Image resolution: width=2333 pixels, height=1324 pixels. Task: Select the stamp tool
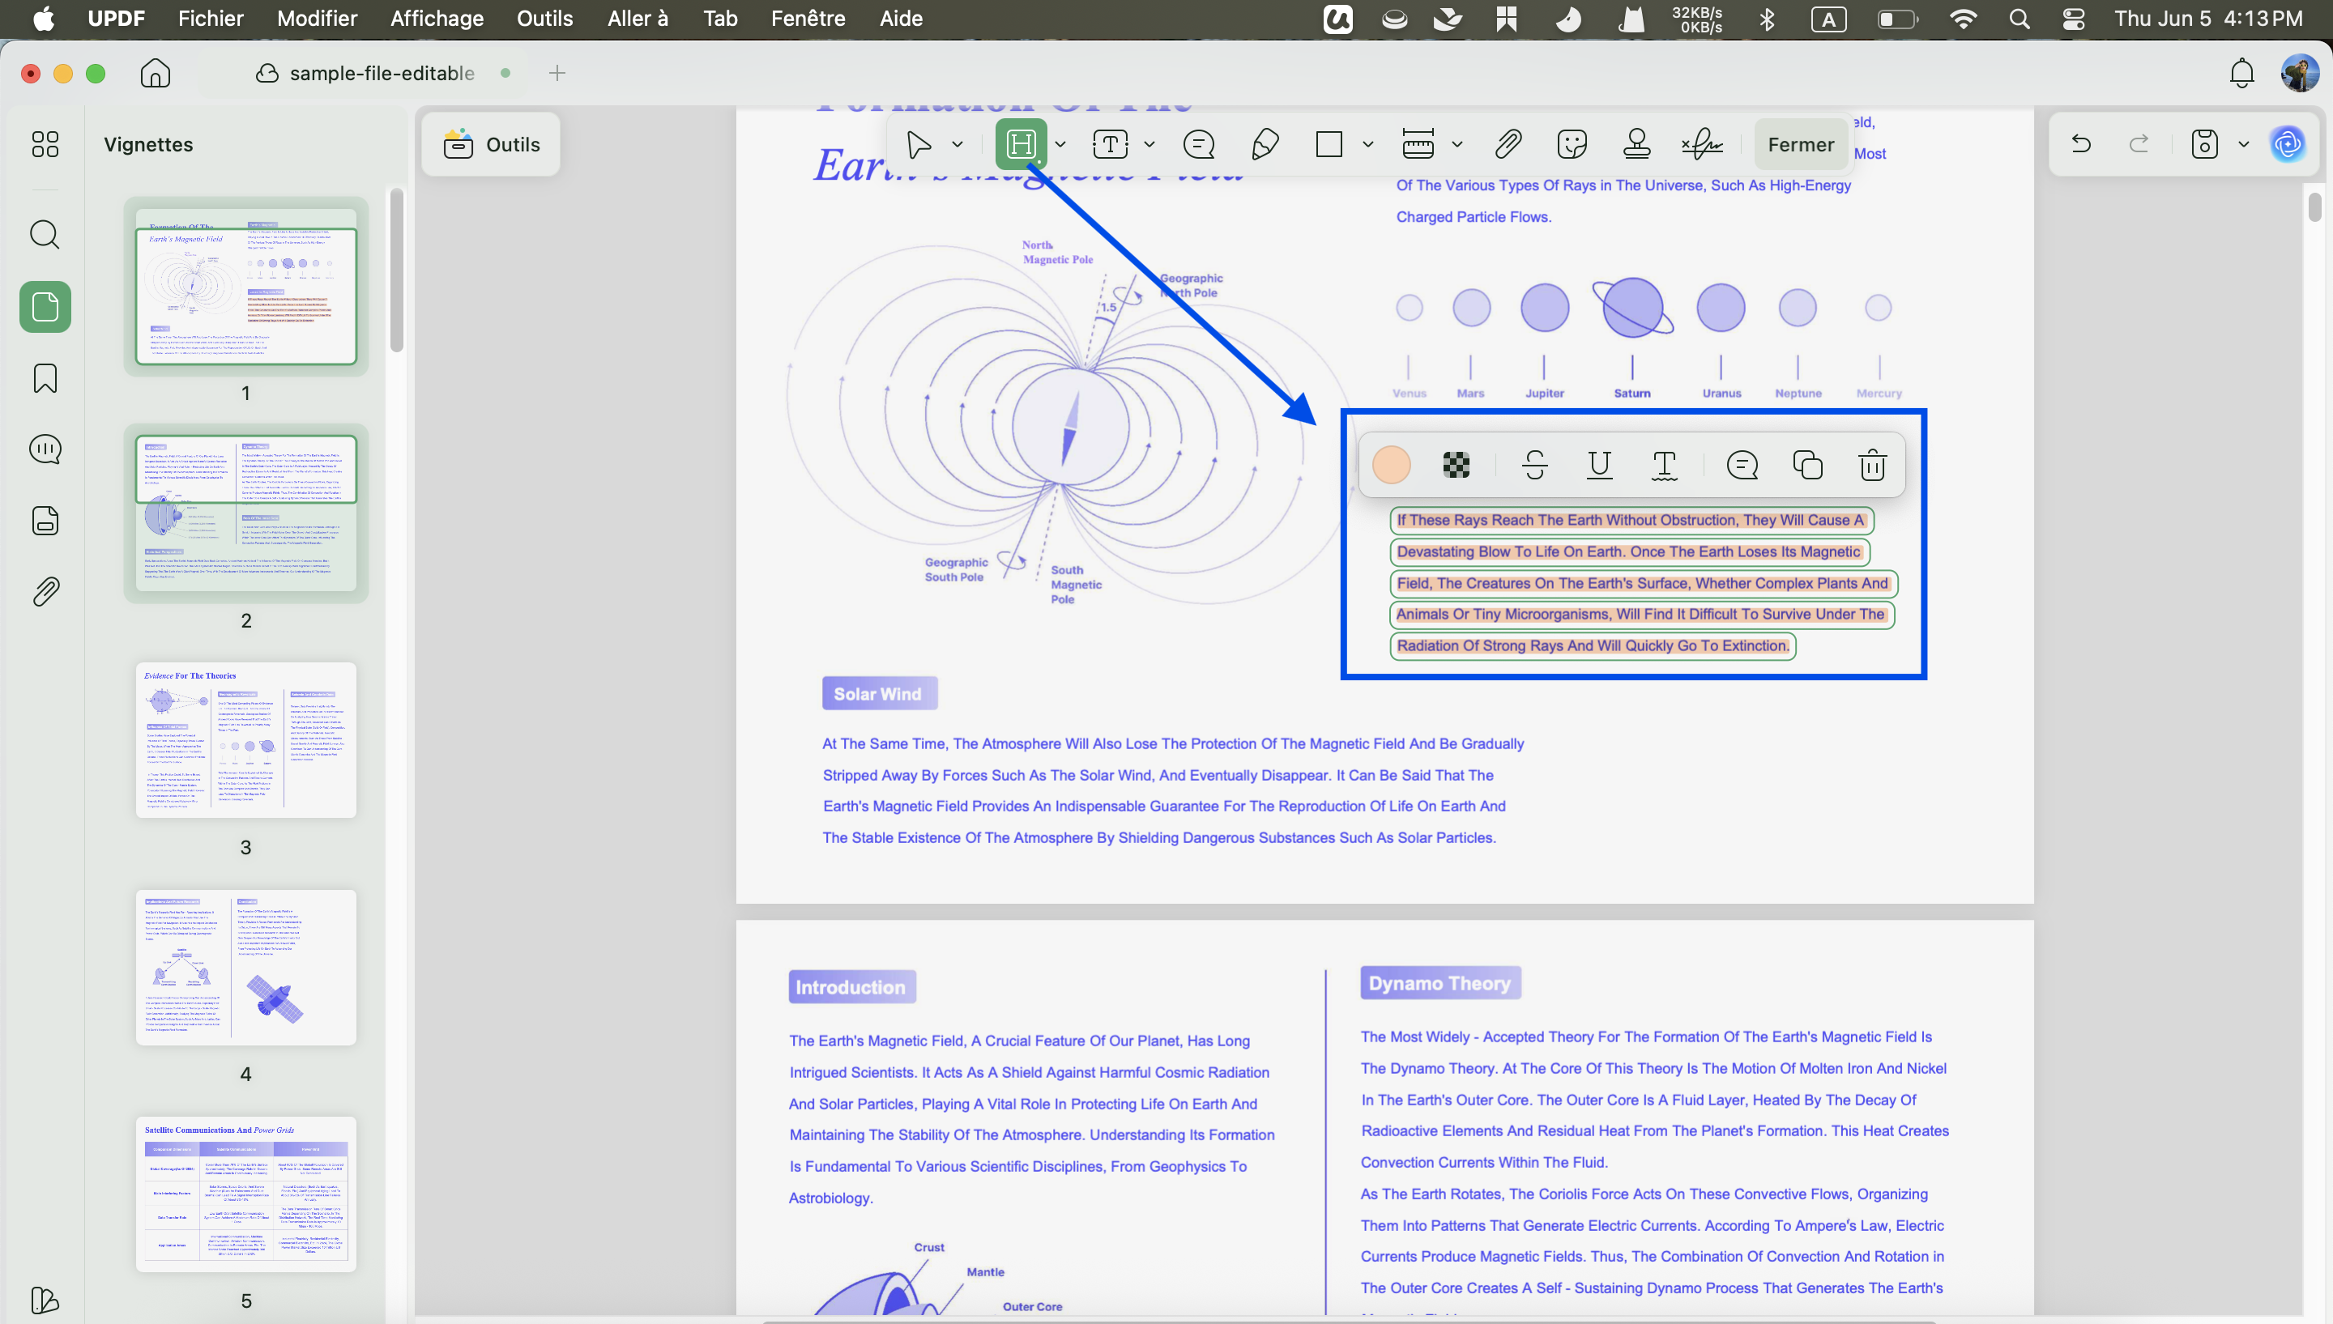1636,143
